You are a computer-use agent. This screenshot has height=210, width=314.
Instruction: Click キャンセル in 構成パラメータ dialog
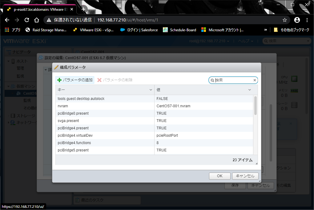[x=245, y=176]
